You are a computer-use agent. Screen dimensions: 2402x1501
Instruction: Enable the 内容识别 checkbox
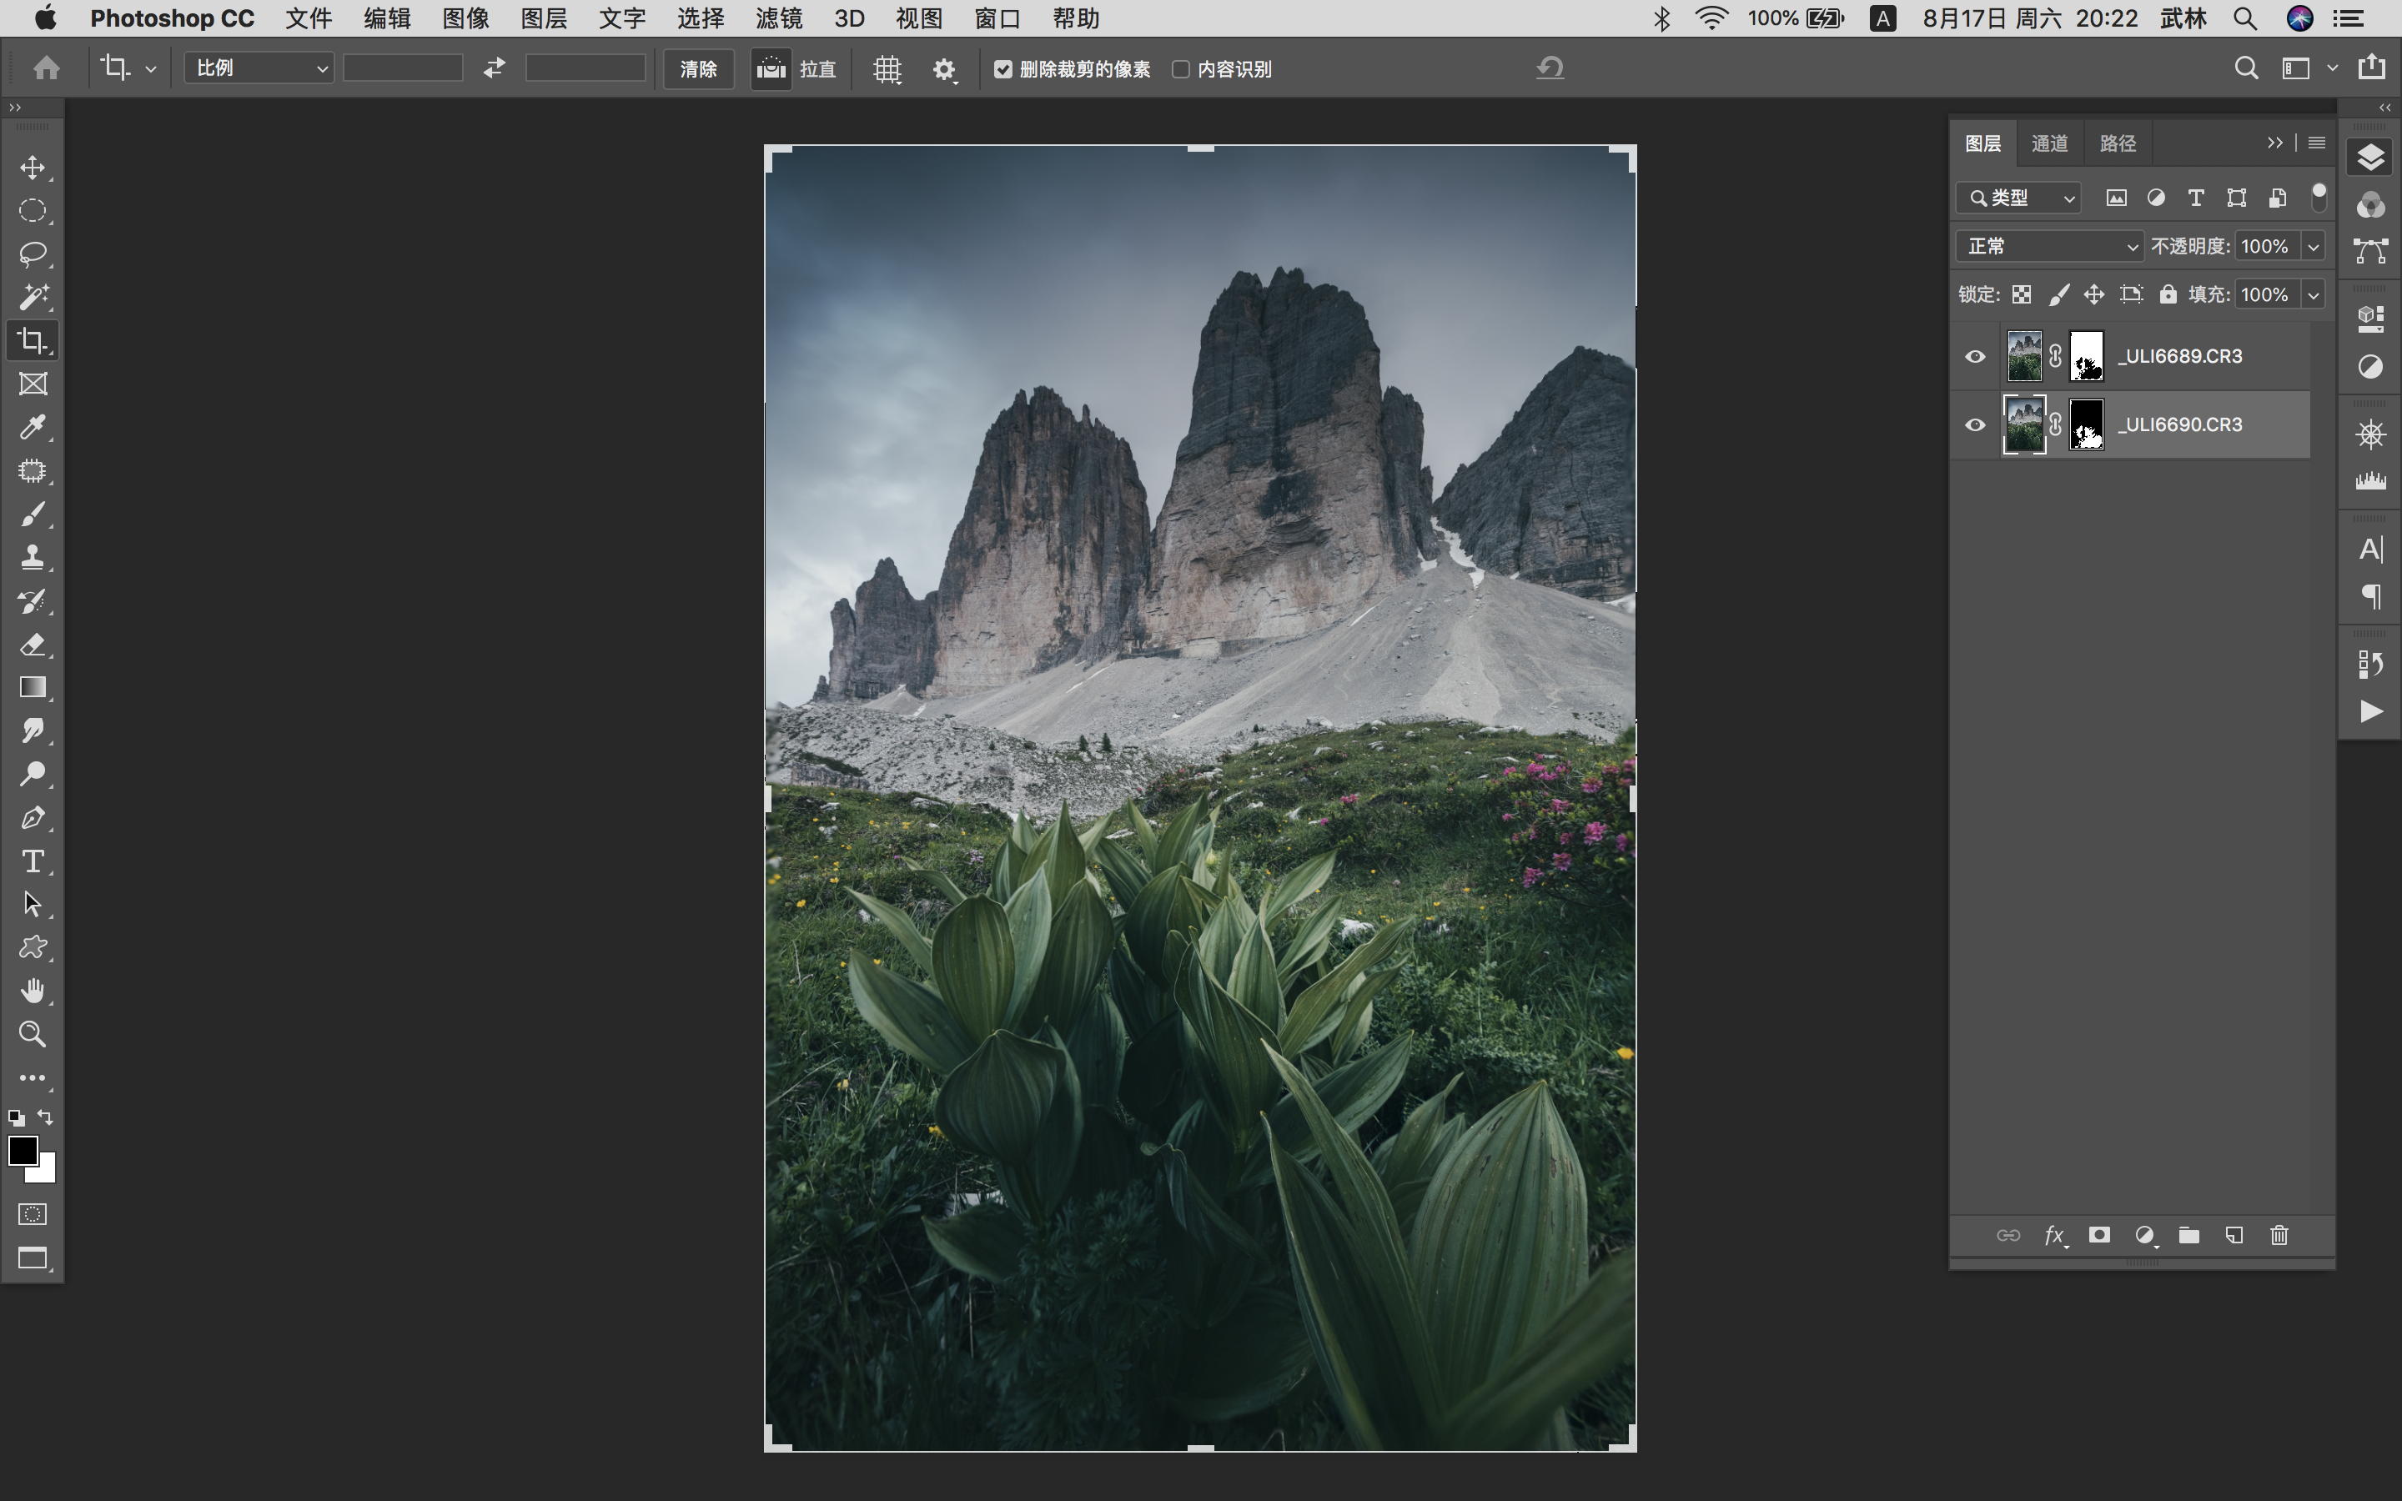tap(1180, 69)
